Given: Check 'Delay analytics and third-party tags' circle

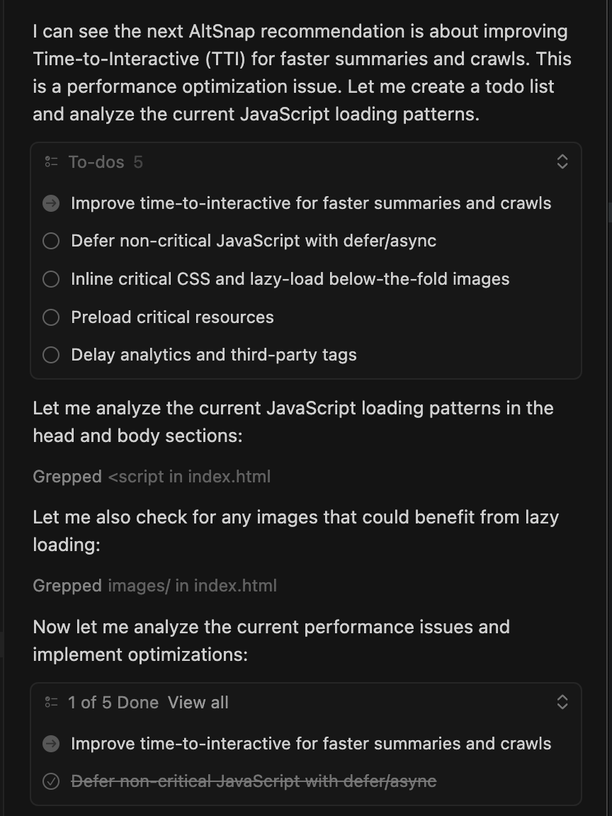Looking at the screenshot, I should 51,355.
